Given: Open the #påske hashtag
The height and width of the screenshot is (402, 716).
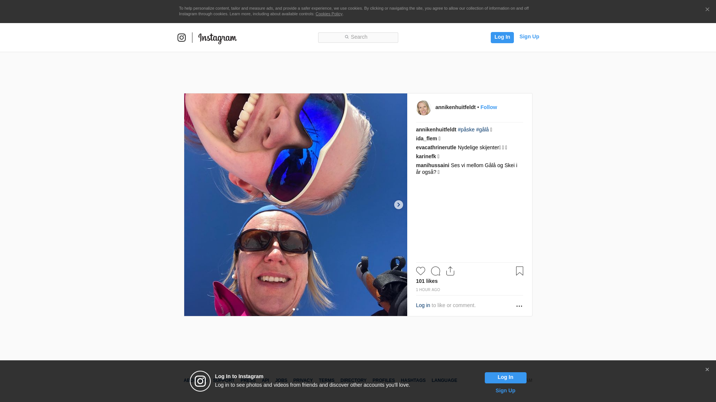Looking at the screenshot, I should [x=466, y=130].
